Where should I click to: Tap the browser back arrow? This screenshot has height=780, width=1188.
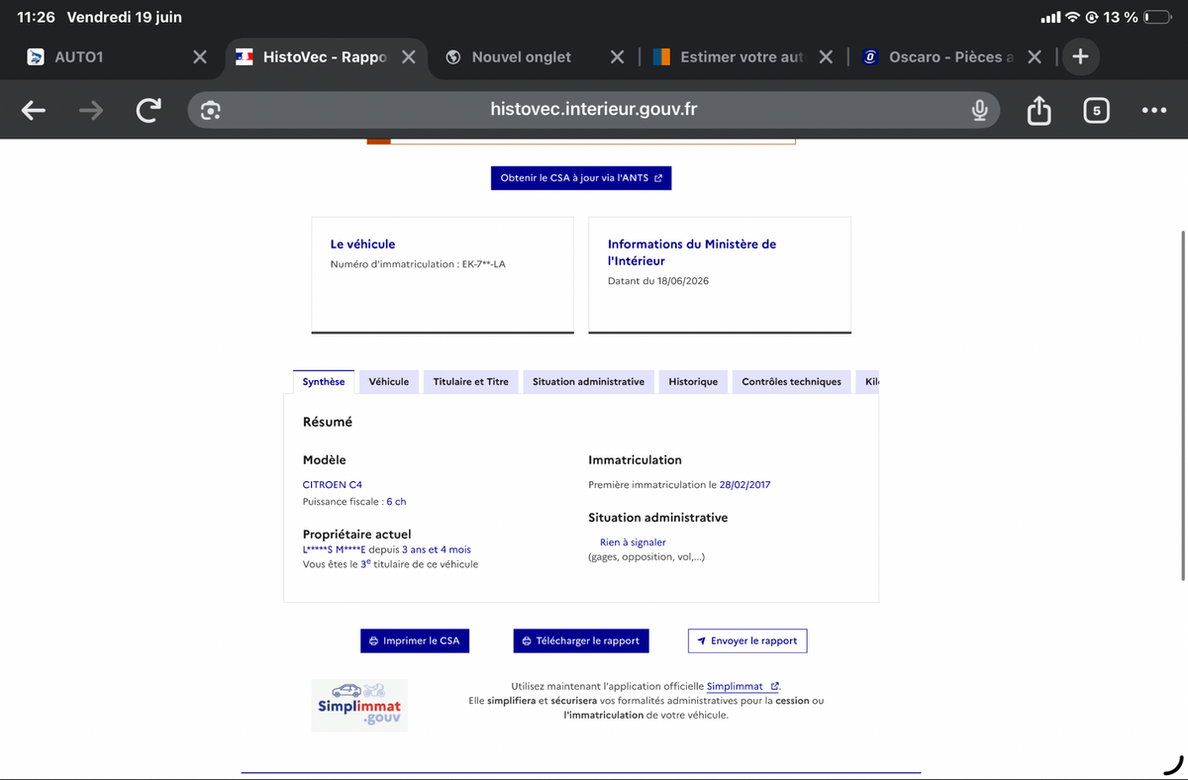click(x=34, y=111)
